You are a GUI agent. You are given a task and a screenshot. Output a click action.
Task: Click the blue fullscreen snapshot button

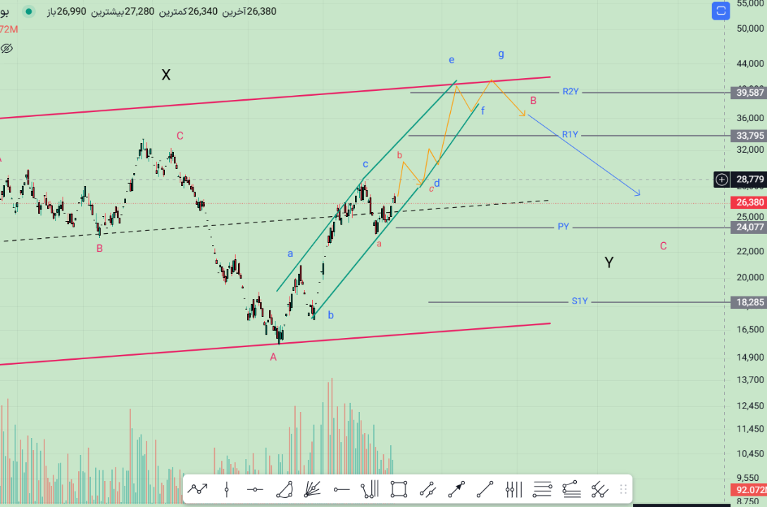[x=720, y=11]
